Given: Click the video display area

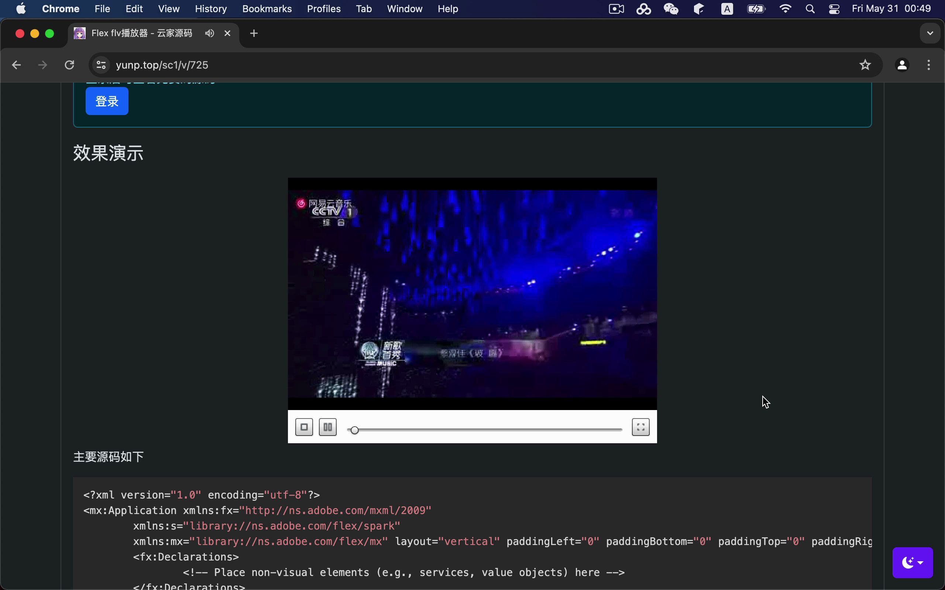Looking at the screenshot, I should (472, 294).
